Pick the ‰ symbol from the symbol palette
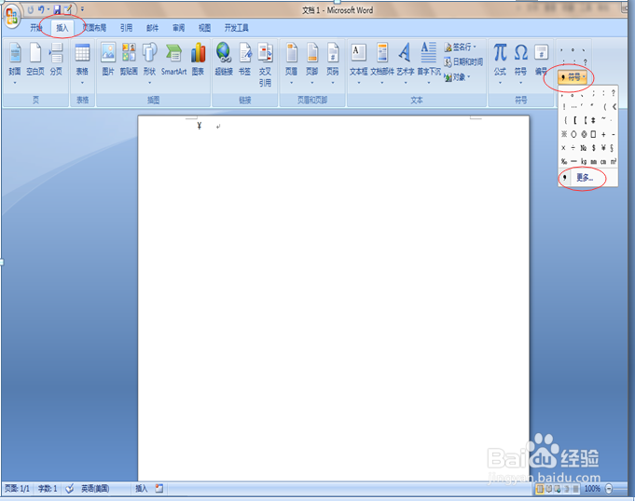Viewport: 635px width, 501px height. tap(564, 161)
